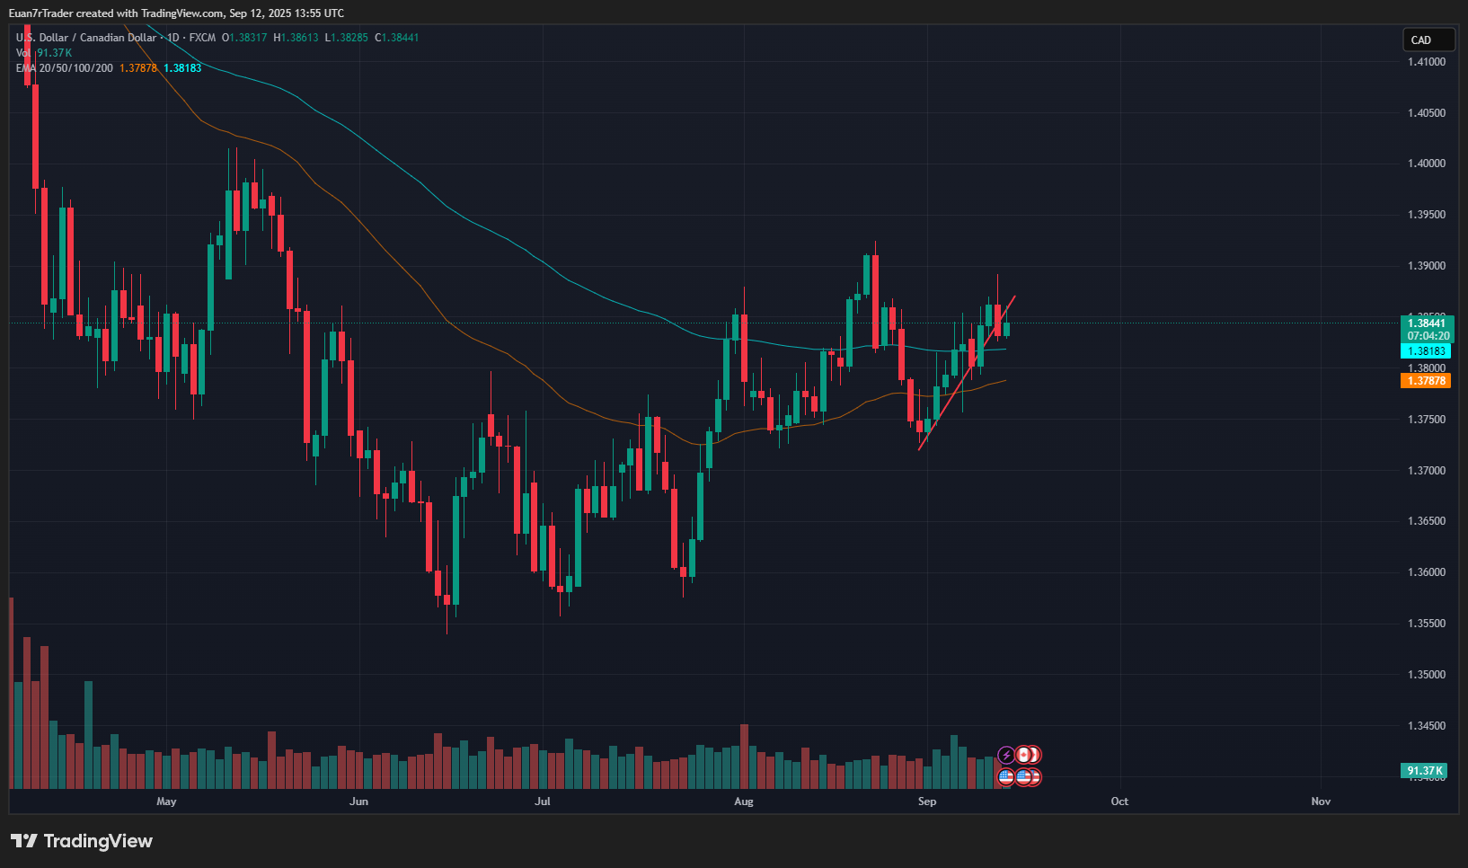Viewport: 1468px width, 868px height.
Task: Open the CAD currency selector
Action: click(x=1428, y=40)
